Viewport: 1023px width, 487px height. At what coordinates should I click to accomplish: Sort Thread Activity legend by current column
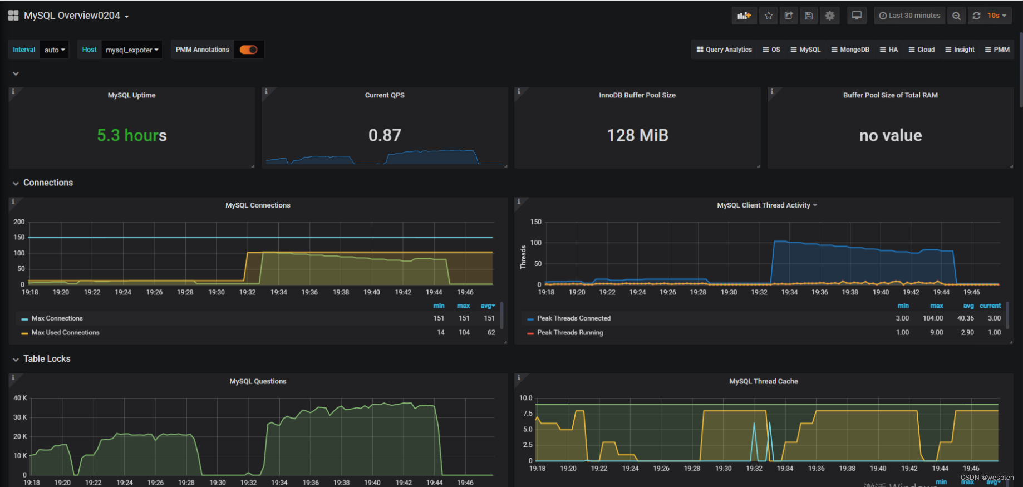[x=990, y=306]
